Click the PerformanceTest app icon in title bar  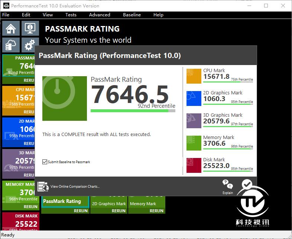(x=6, y=6)
